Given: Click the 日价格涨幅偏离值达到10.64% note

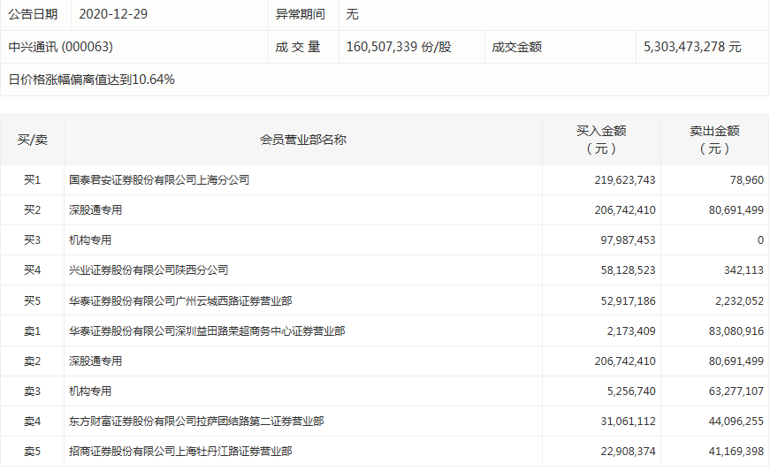Looking at the screenshot, I should point(91,80).
